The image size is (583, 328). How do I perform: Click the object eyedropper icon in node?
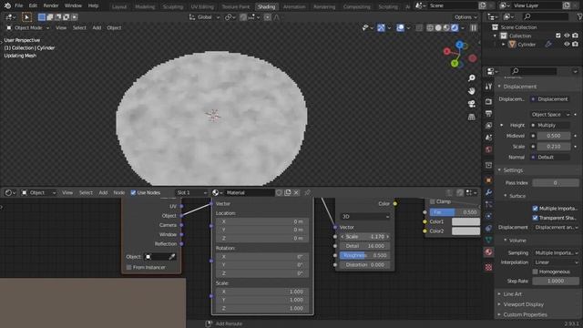[172, 257]
